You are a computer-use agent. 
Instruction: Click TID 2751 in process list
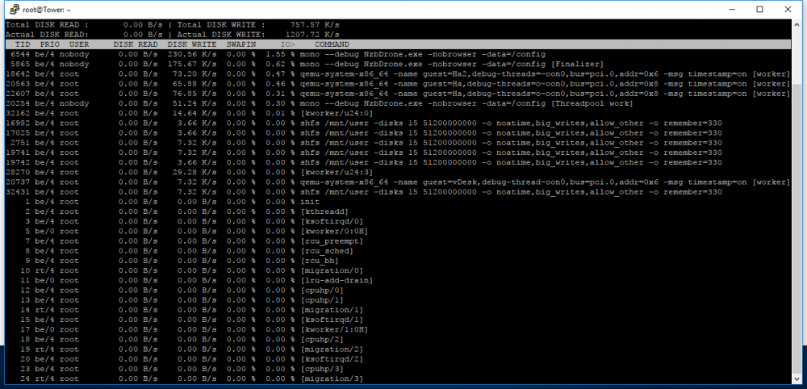(21, 143)
